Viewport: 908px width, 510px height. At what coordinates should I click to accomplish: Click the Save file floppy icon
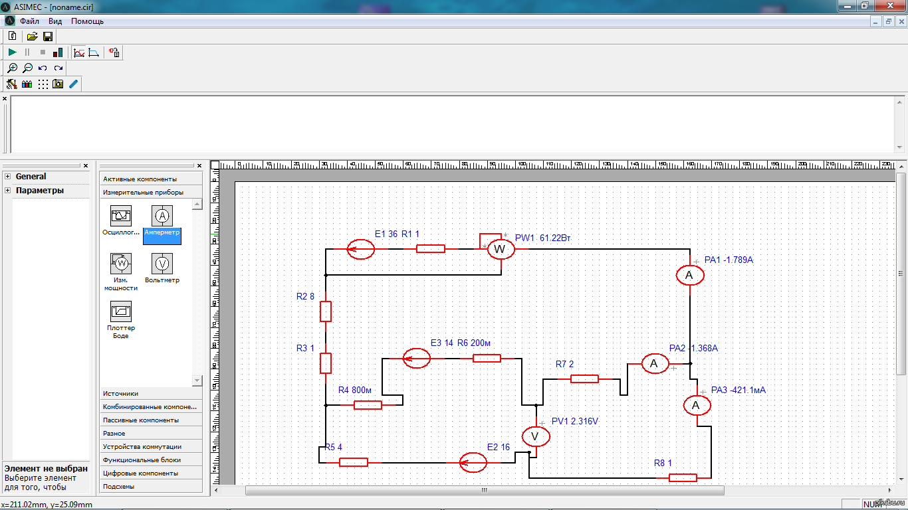coord(48,37)
